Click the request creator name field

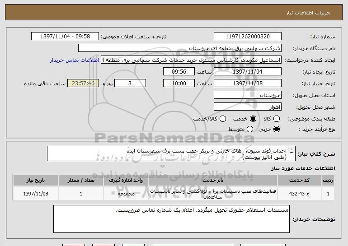tap(192, 60)
